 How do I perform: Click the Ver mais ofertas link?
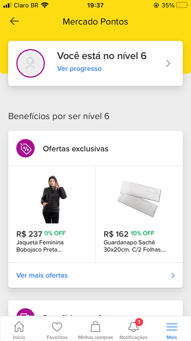(x=42, y=275)
